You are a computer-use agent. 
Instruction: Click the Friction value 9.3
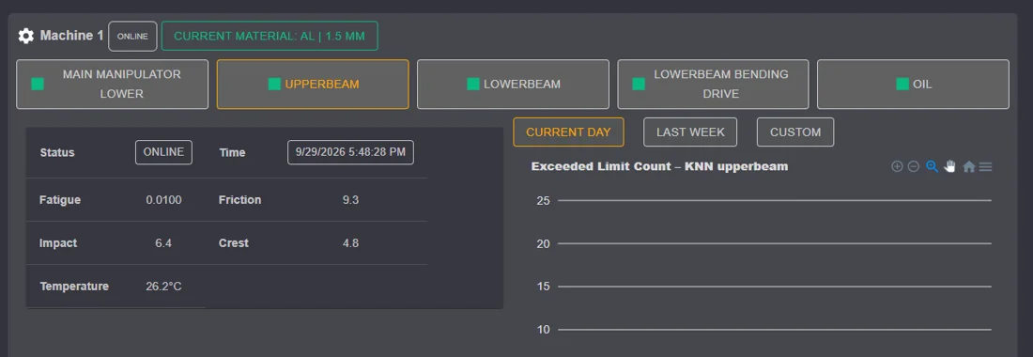click(350, 199)
